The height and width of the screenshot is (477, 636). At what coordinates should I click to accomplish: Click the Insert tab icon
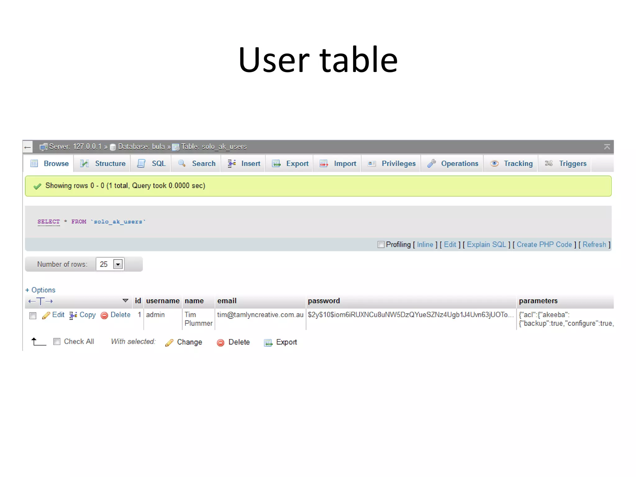pyautogui.click(x=232, y=163)
